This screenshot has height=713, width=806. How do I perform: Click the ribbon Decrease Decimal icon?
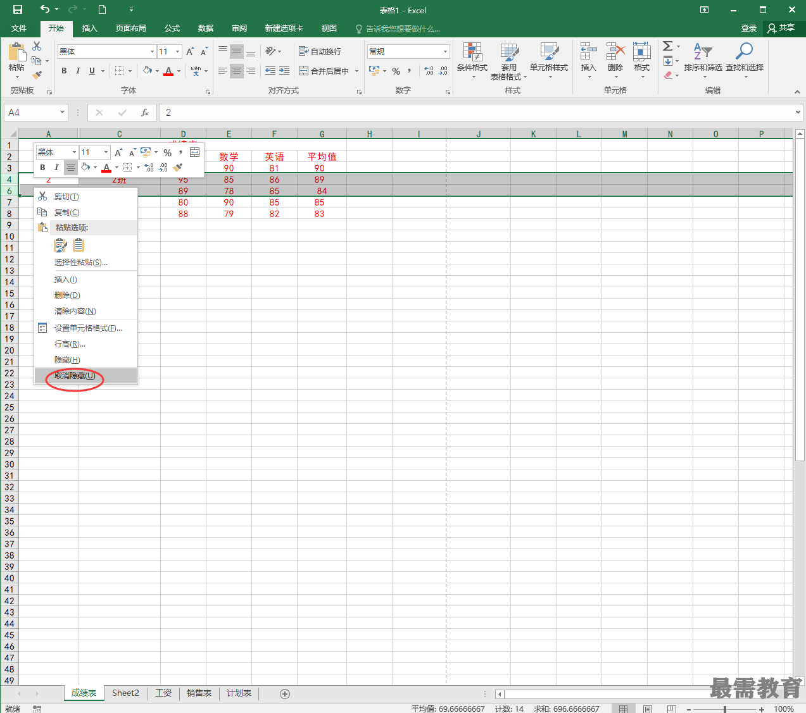443,71
